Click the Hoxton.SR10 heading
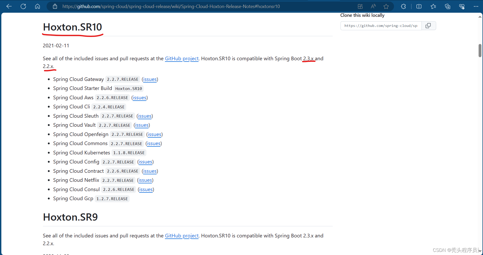The image size is (483, 255). 72,27
